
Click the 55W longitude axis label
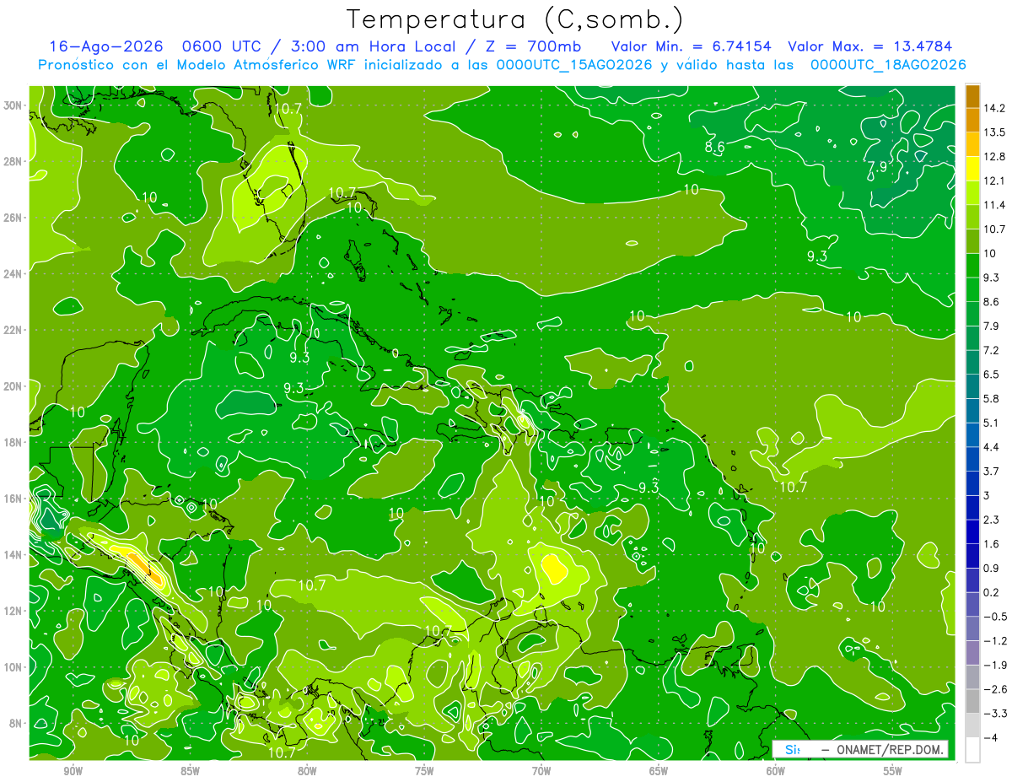pyautogui.click(x=893, y=771)
